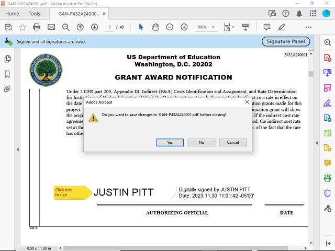Open the Help question mark icon

coord(286,14)
